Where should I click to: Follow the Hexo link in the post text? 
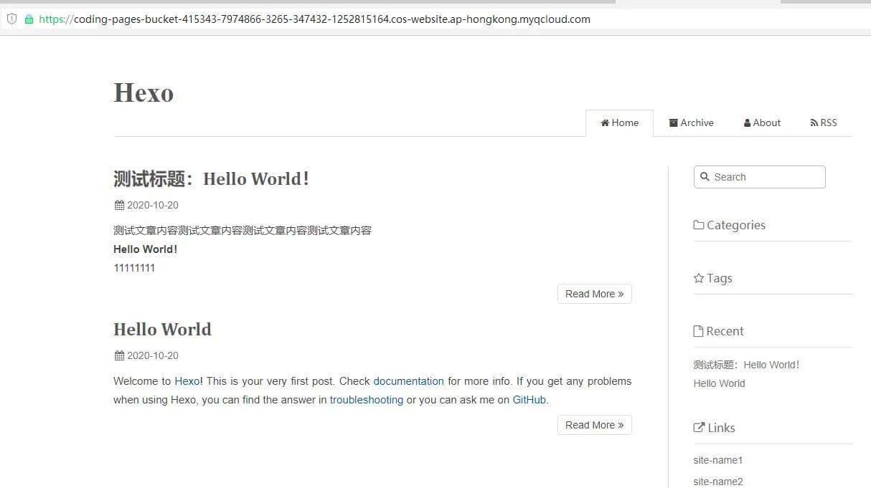coord(187,381)
